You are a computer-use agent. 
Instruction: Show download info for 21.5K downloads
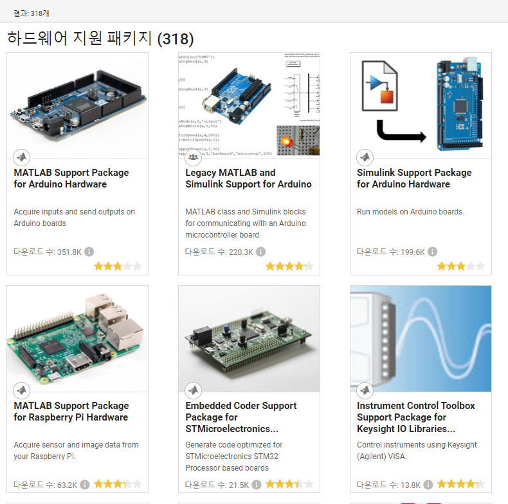coord(257,485)
